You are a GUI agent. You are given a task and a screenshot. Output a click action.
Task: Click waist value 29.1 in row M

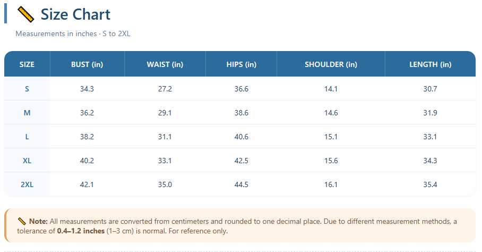(165, 113)
